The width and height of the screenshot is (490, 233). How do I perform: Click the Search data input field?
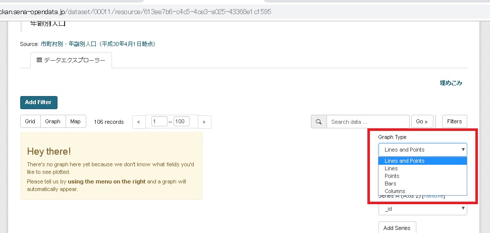(367, 122)
